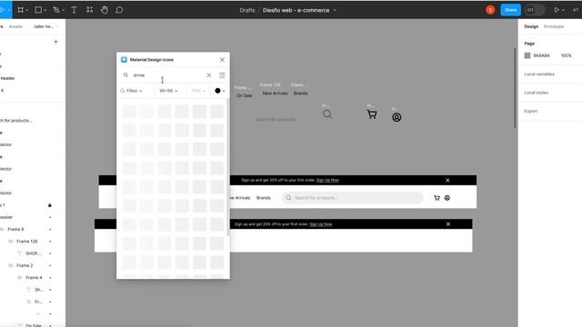Viewport: 582px width, 327px height.
Task: Open the file name dropdown arrow
Action: (335, 10)
